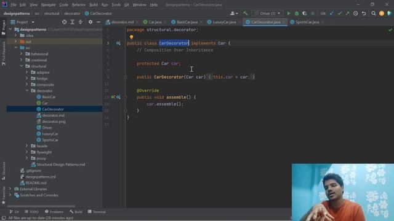Expand the behavioral folder
This screenshot has height=221, width=394.
point(21,54)
